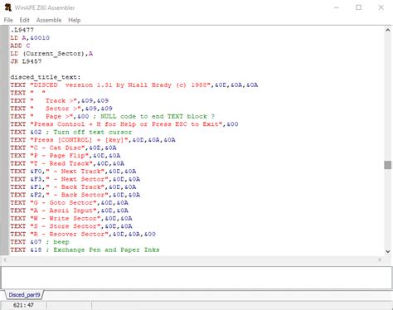Open the File menu

(x=8, y=20)
